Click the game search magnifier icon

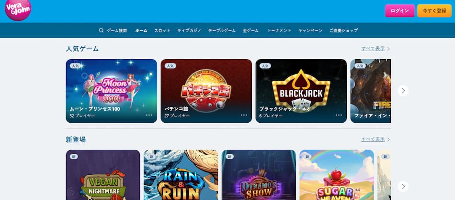(x=101, y=31)
